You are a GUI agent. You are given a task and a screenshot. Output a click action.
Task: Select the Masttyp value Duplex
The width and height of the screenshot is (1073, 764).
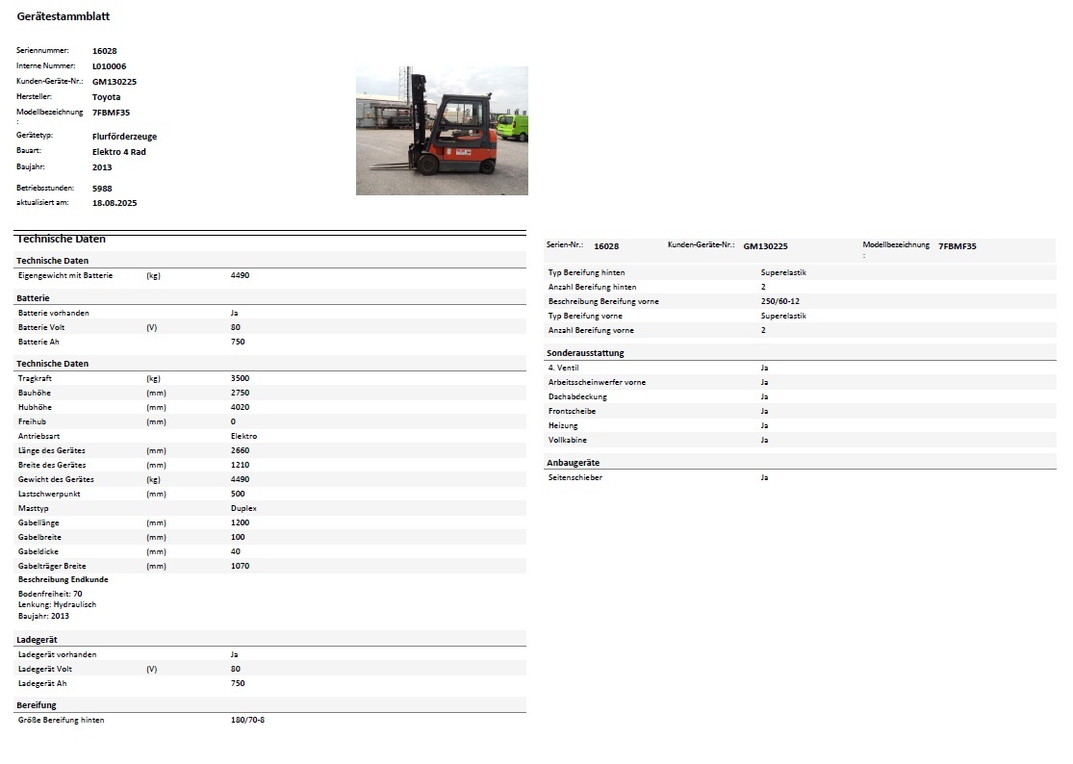243,508
